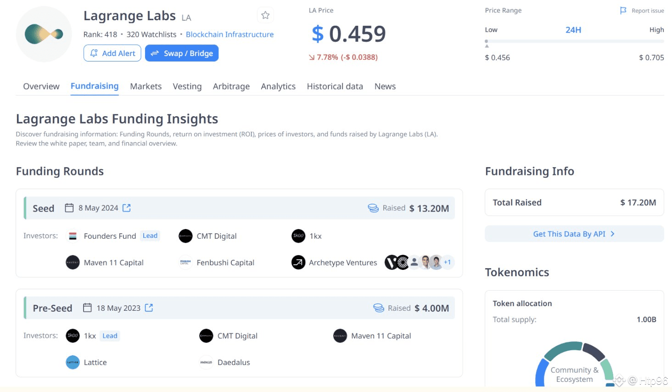
Task: Add Lagrange Labs to favorites star
Action: coord(265,15)
